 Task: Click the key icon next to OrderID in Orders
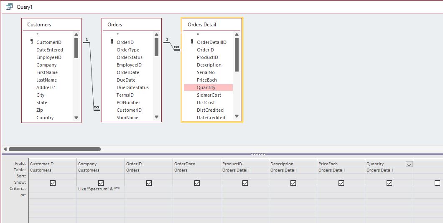click(112, 42)
